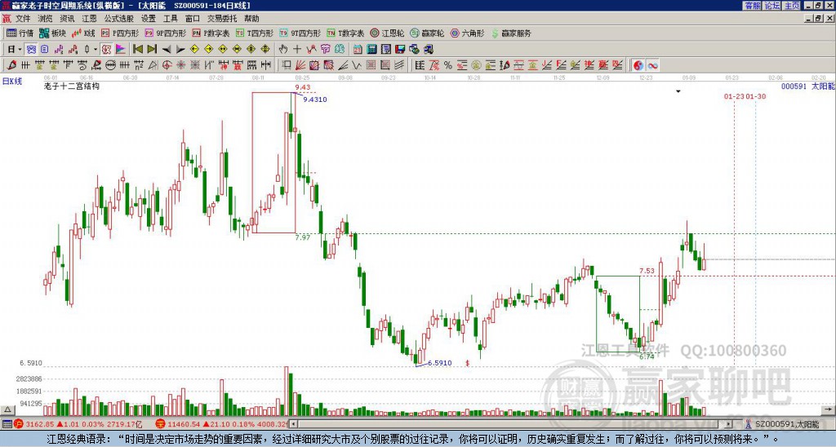Open the 工具 menu
Screen dimensions: 836x447
[x=171, y=19]
